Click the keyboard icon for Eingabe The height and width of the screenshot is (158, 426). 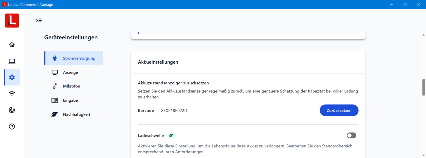[x=55, y=100]
